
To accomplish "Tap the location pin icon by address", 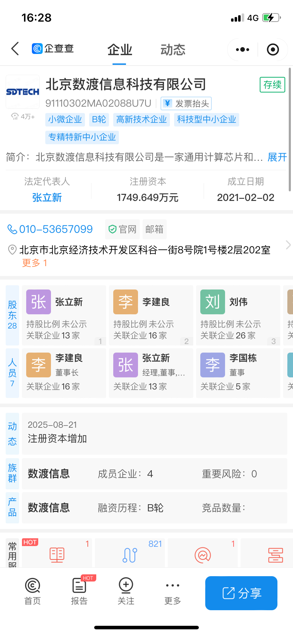I will point(12,250).
